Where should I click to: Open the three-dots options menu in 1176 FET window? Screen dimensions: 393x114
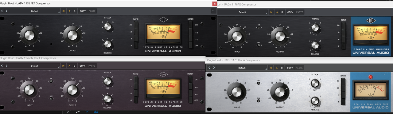tap(214, 11)
